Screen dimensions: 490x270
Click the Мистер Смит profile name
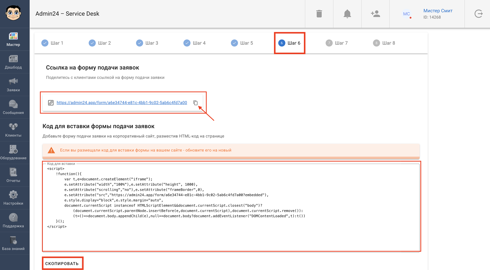tap(438, 11)
